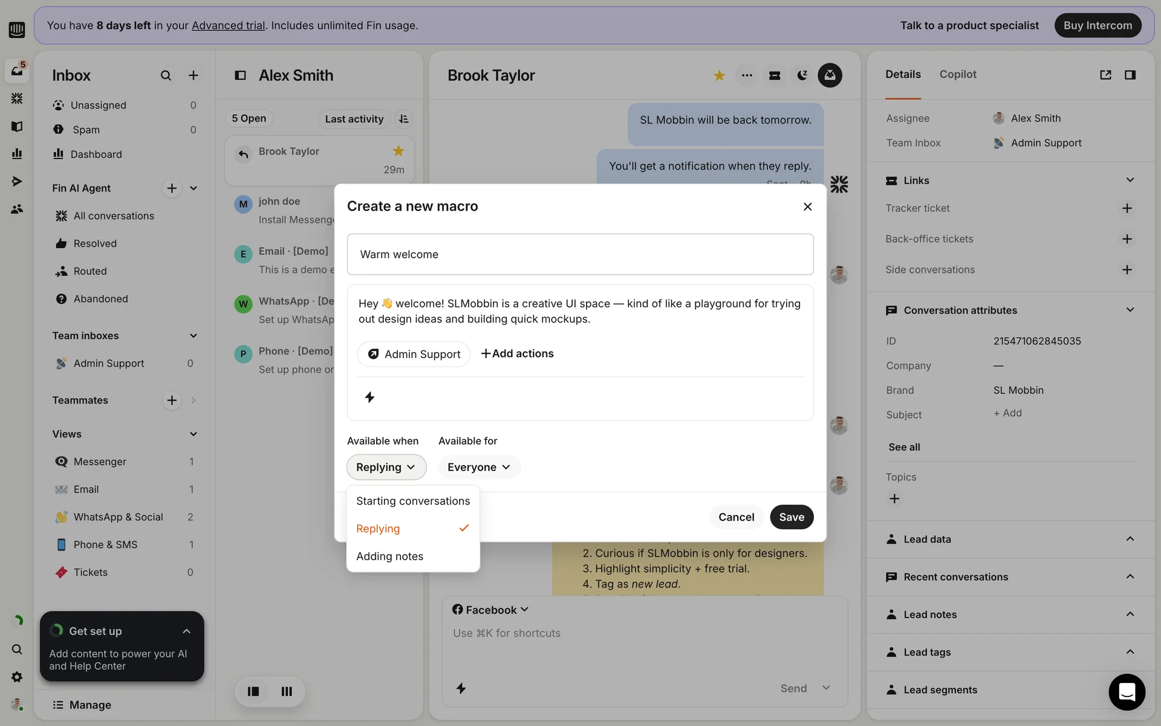Switch to the three-column layout view
This screenshot has width=1161, height=726.
(287, 691)
